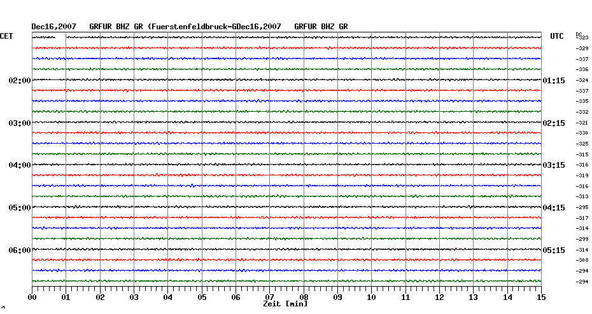This screenshot has width=592, height=314.
Task: Click the 02:15 UTC time label
Action: (554, 123)
